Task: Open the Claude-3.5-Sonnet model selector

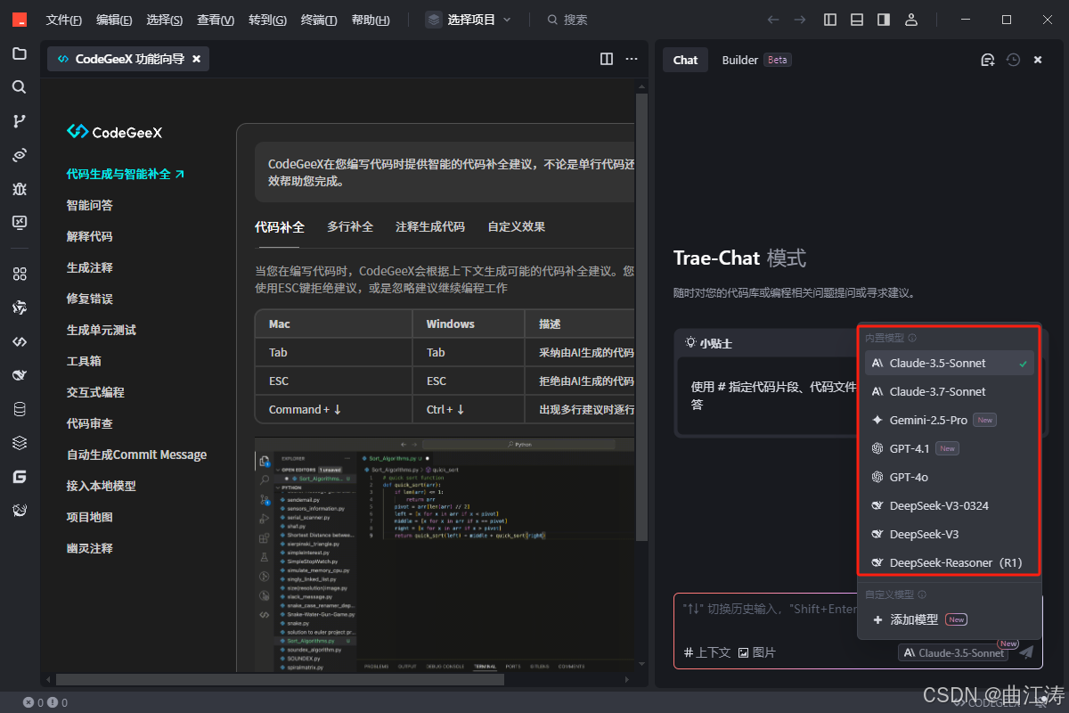Action: pyautogui.click(x=954, y=652)
